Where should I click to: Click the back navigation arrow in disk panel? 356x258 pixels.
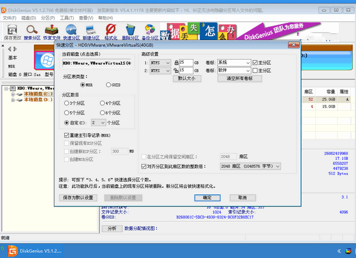click(x=10, y=49)
